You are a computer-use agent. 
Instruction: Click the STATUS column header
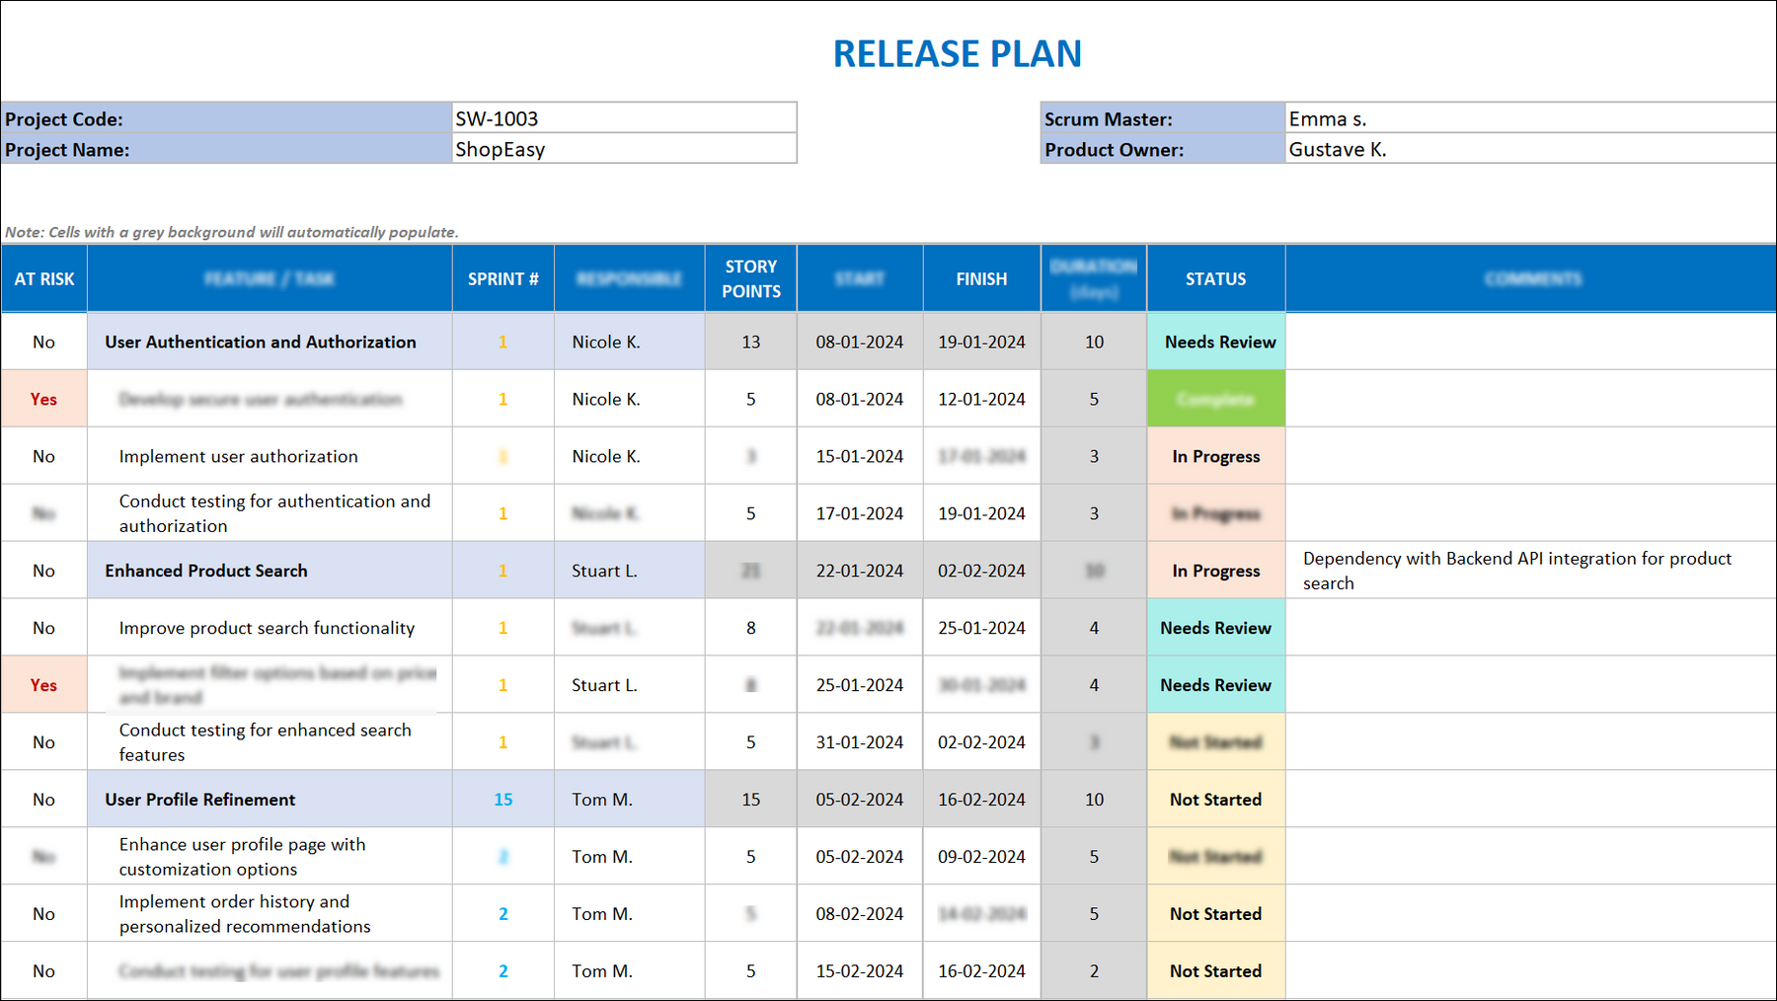[x=1215, y=278]
